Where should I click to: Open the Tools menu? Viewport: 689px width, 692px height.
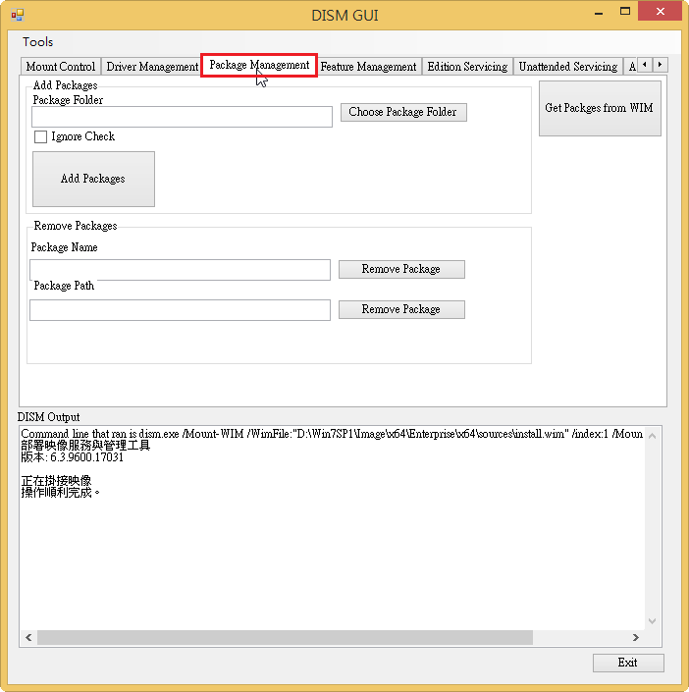pyautogui.click(x=38, y=42)
